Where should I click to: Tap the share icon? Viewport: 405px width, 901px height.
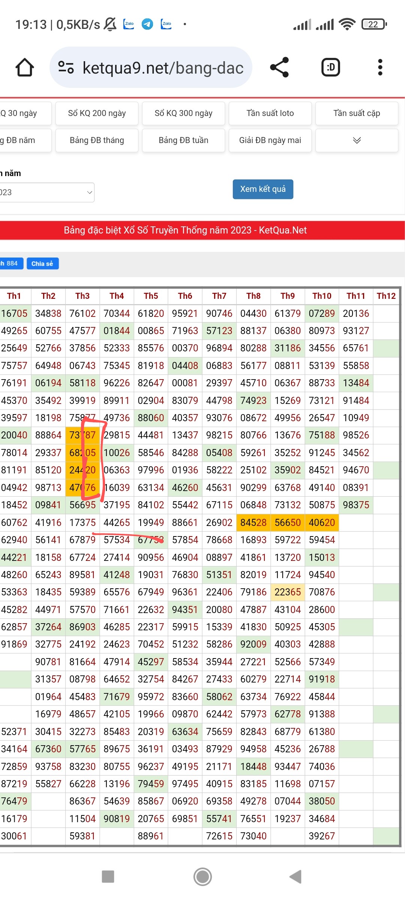click(279, 68)
